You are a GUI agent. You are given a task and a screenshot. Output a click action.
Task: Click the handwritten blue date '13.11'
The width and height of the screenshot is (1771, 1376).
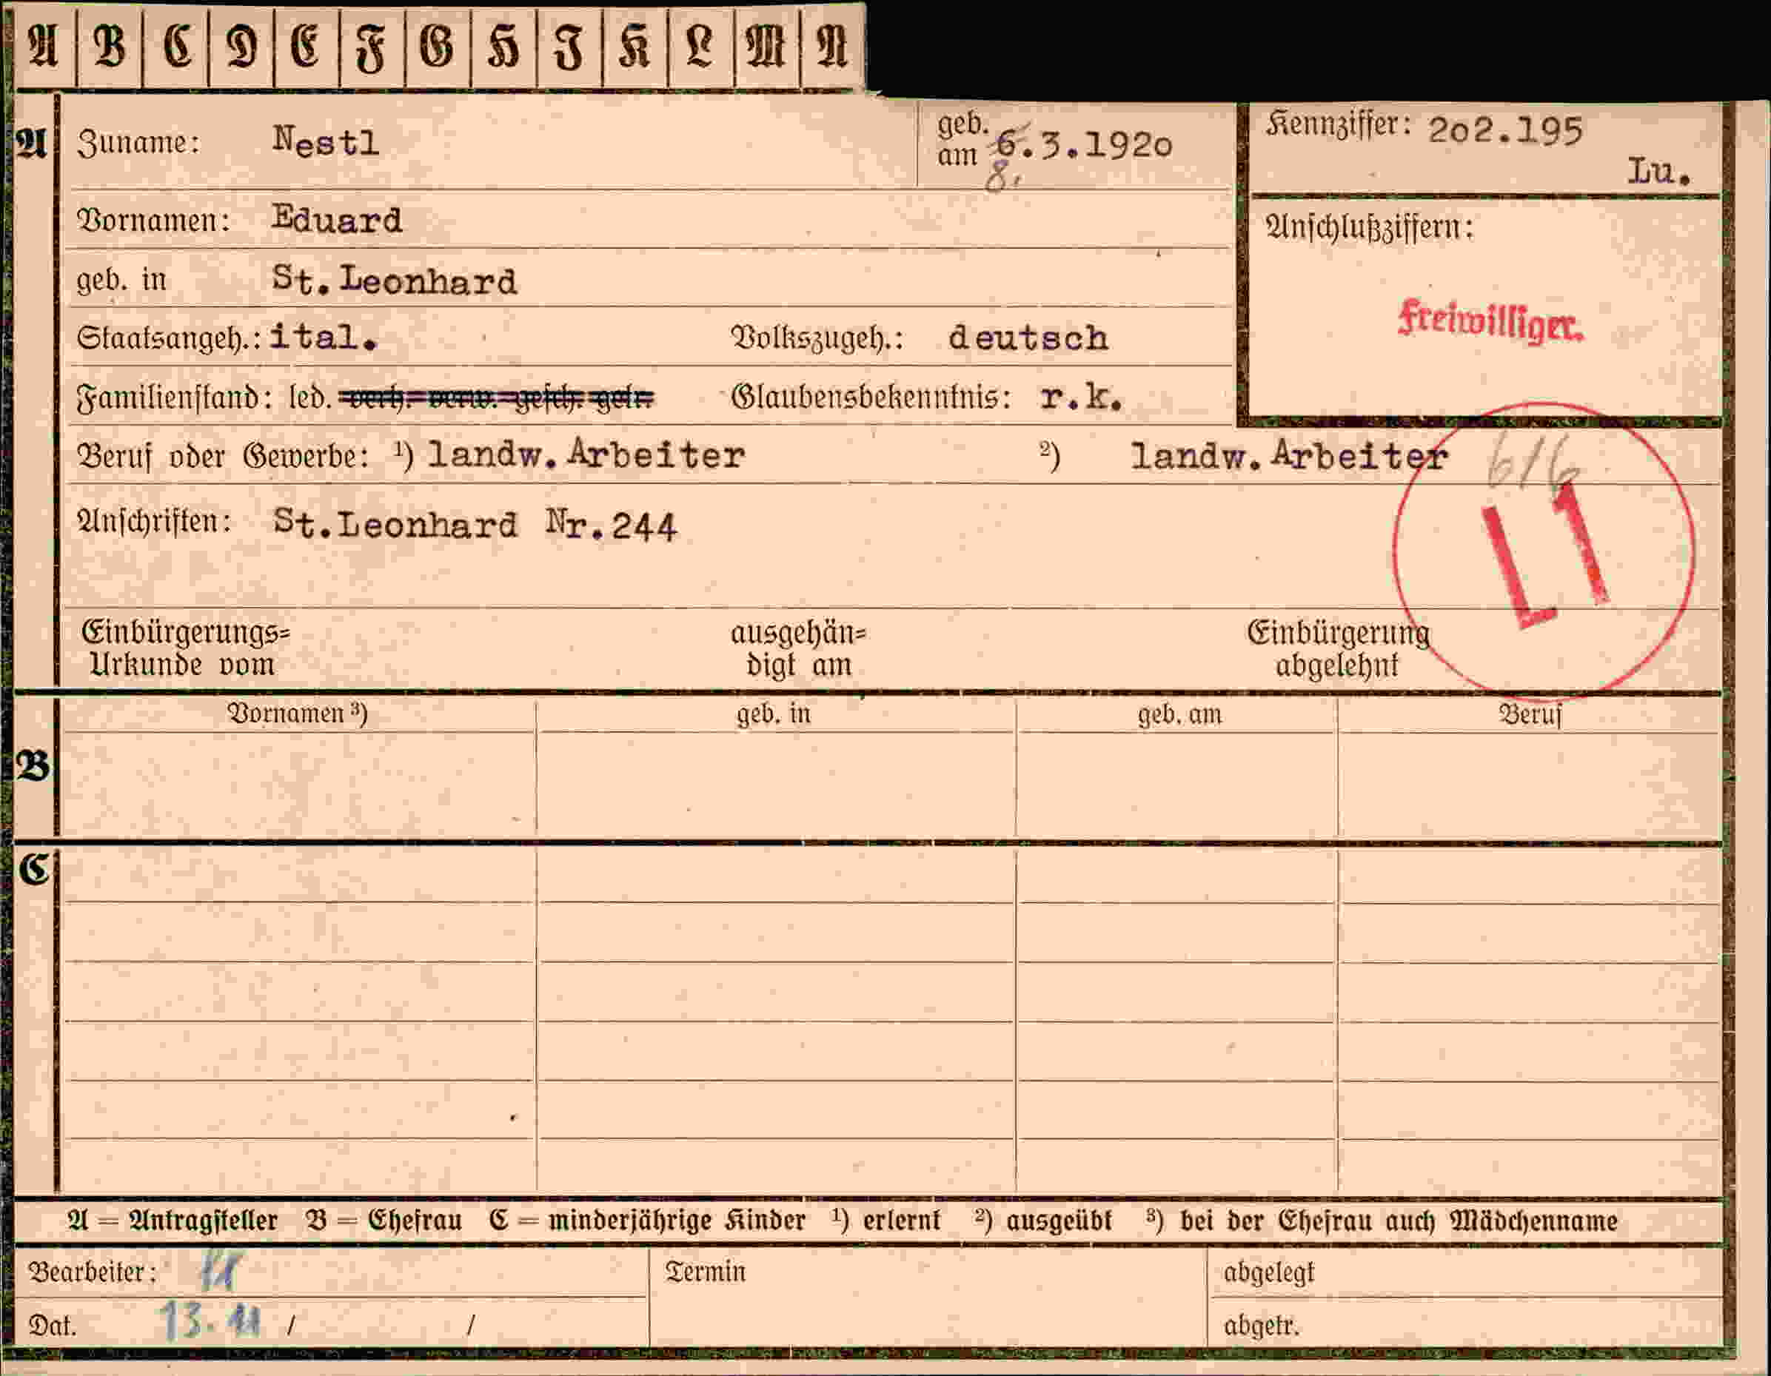click(210, 1321)
